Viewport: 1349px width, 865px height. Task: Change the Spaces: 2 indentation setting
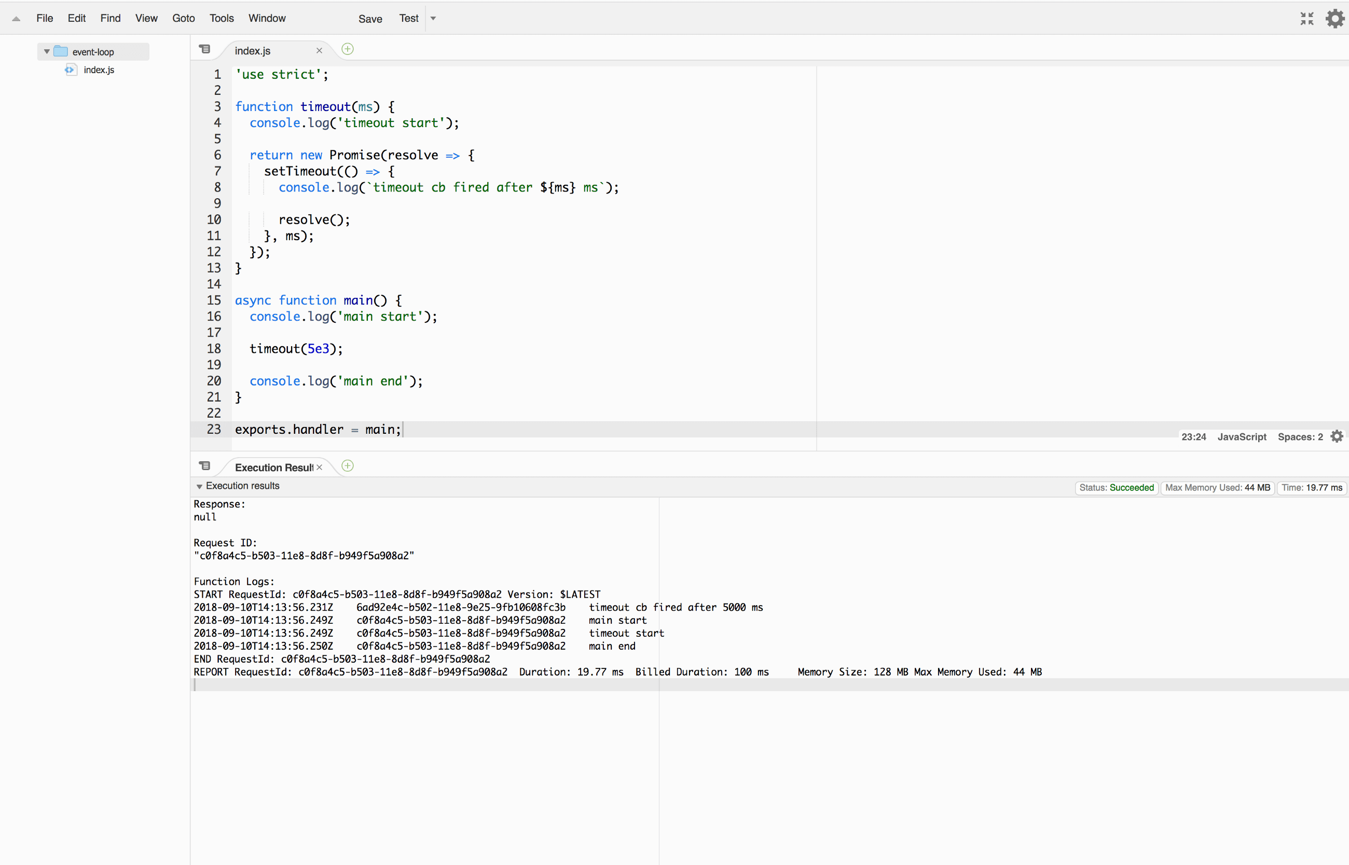click(x=1300, y=437)
